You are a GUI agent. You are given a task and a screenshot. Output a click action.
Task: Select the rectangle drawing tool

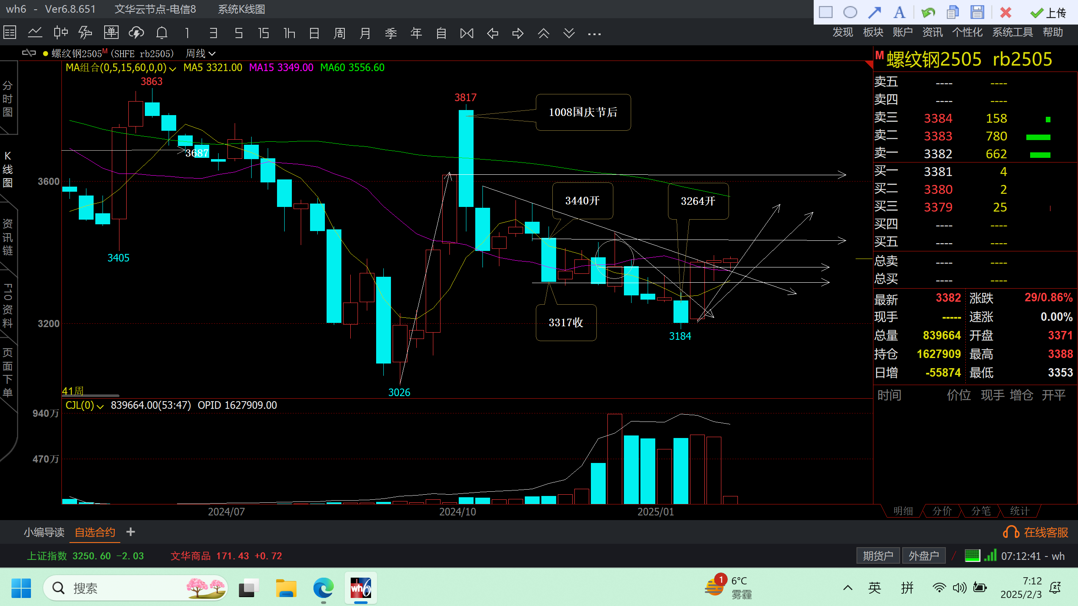[826, 12]
